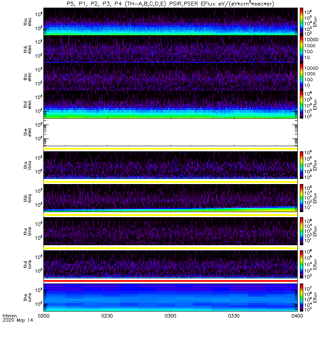Select the thc elec color bar
Screen dimensions: 319x340
tap(302, 77)
